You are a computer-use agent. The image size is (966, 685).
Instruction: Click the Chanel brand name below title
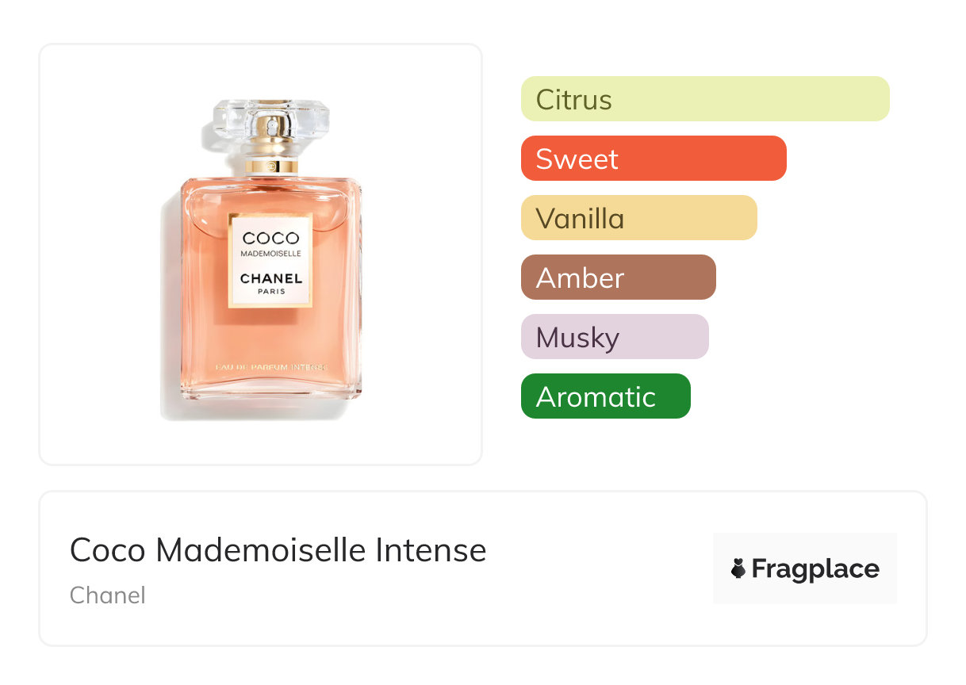click(x=108, y=595)
